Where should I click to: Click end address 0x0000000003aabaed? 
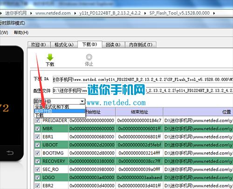139,177
